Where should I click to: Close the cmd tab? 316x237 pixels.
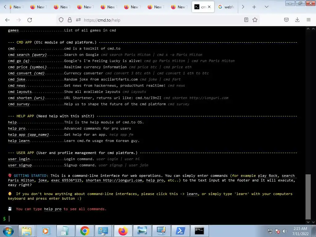tap(209, 7)
